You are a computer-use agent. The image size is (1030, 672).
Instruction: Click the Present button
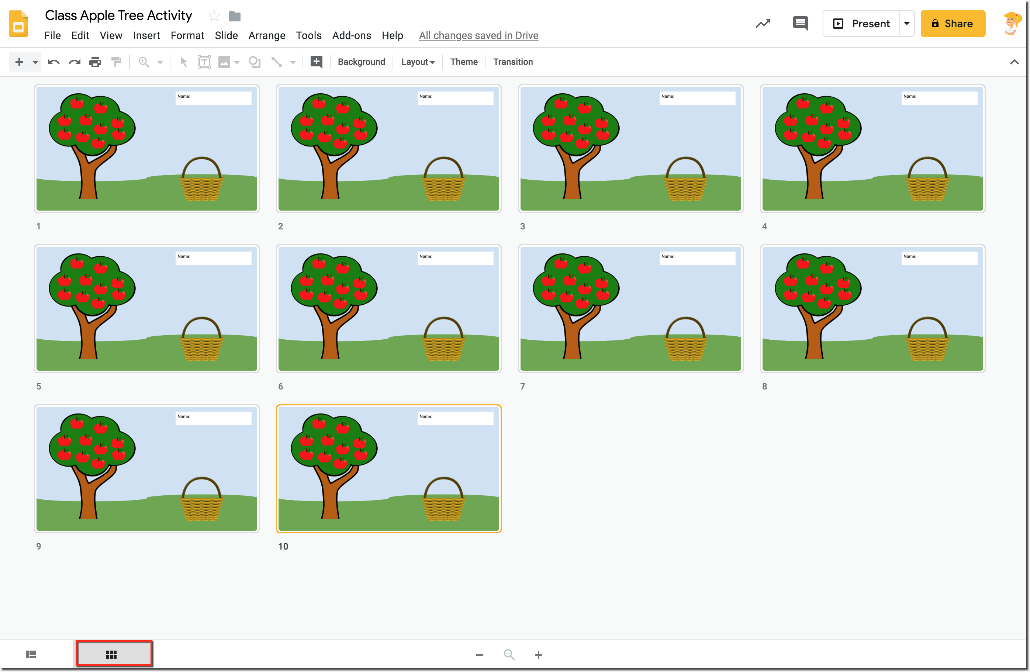point(861,23)
